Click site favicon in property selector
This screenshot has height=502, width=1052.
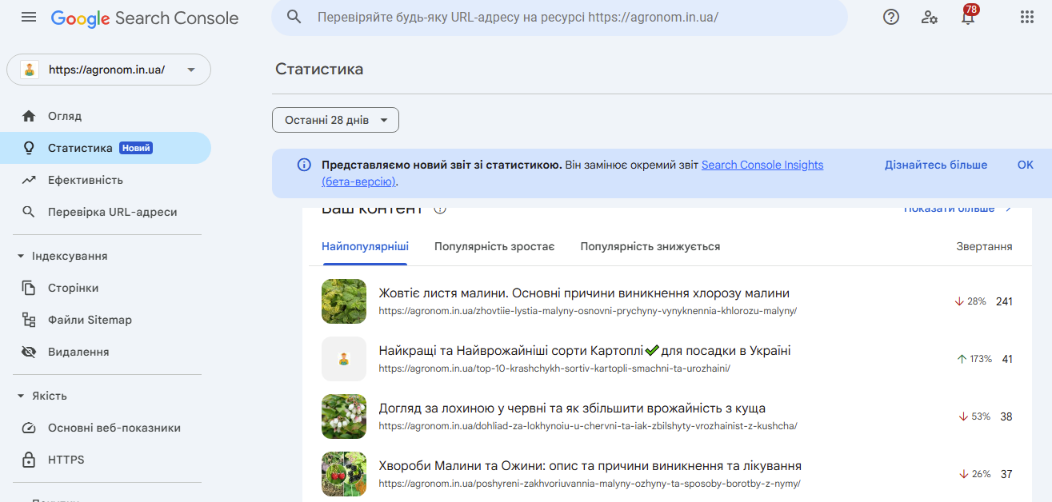coord(30,70)
